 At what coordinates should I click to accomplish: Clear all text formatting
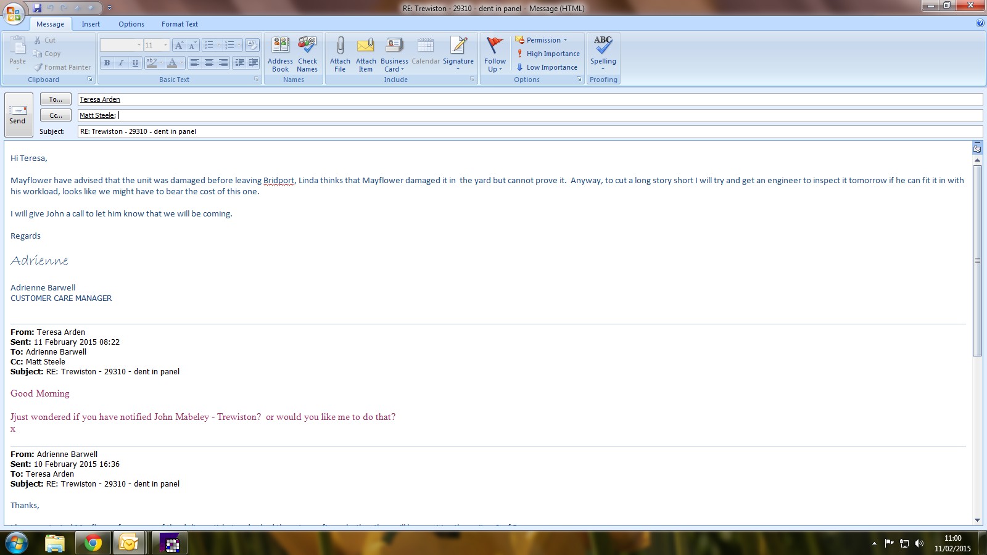[x=252, y=45]
